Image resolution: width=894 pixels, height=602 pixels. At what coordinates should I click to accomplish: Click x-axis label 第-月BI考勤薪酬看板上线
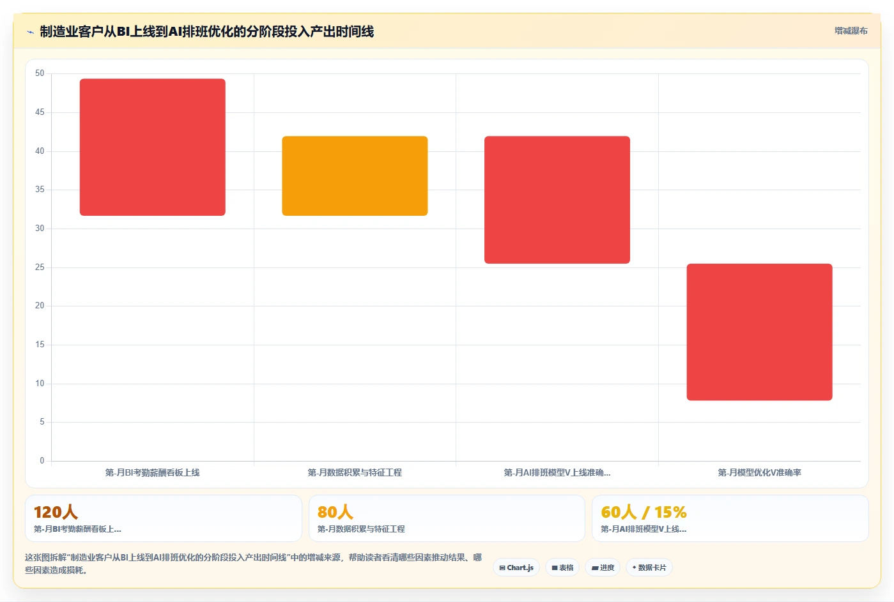[x=153, y=472]
